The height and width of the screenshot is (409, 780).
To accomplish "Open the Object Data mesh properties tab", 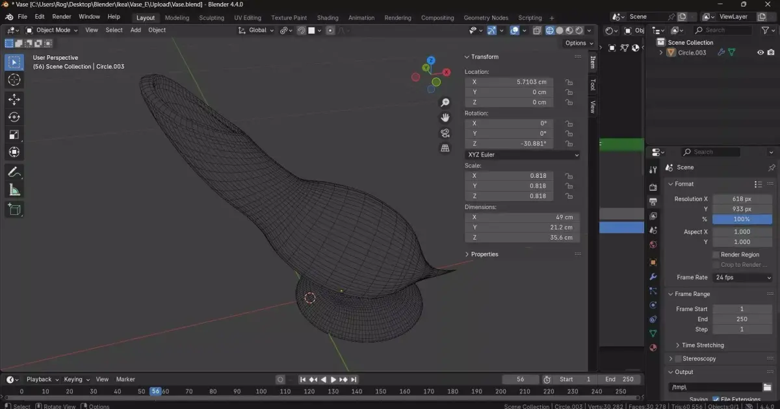I will coord(653,333).
